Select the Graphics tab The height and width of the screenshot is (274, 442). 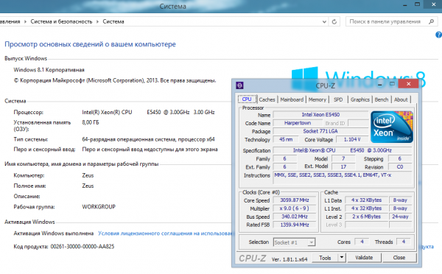tap(360, 99)
